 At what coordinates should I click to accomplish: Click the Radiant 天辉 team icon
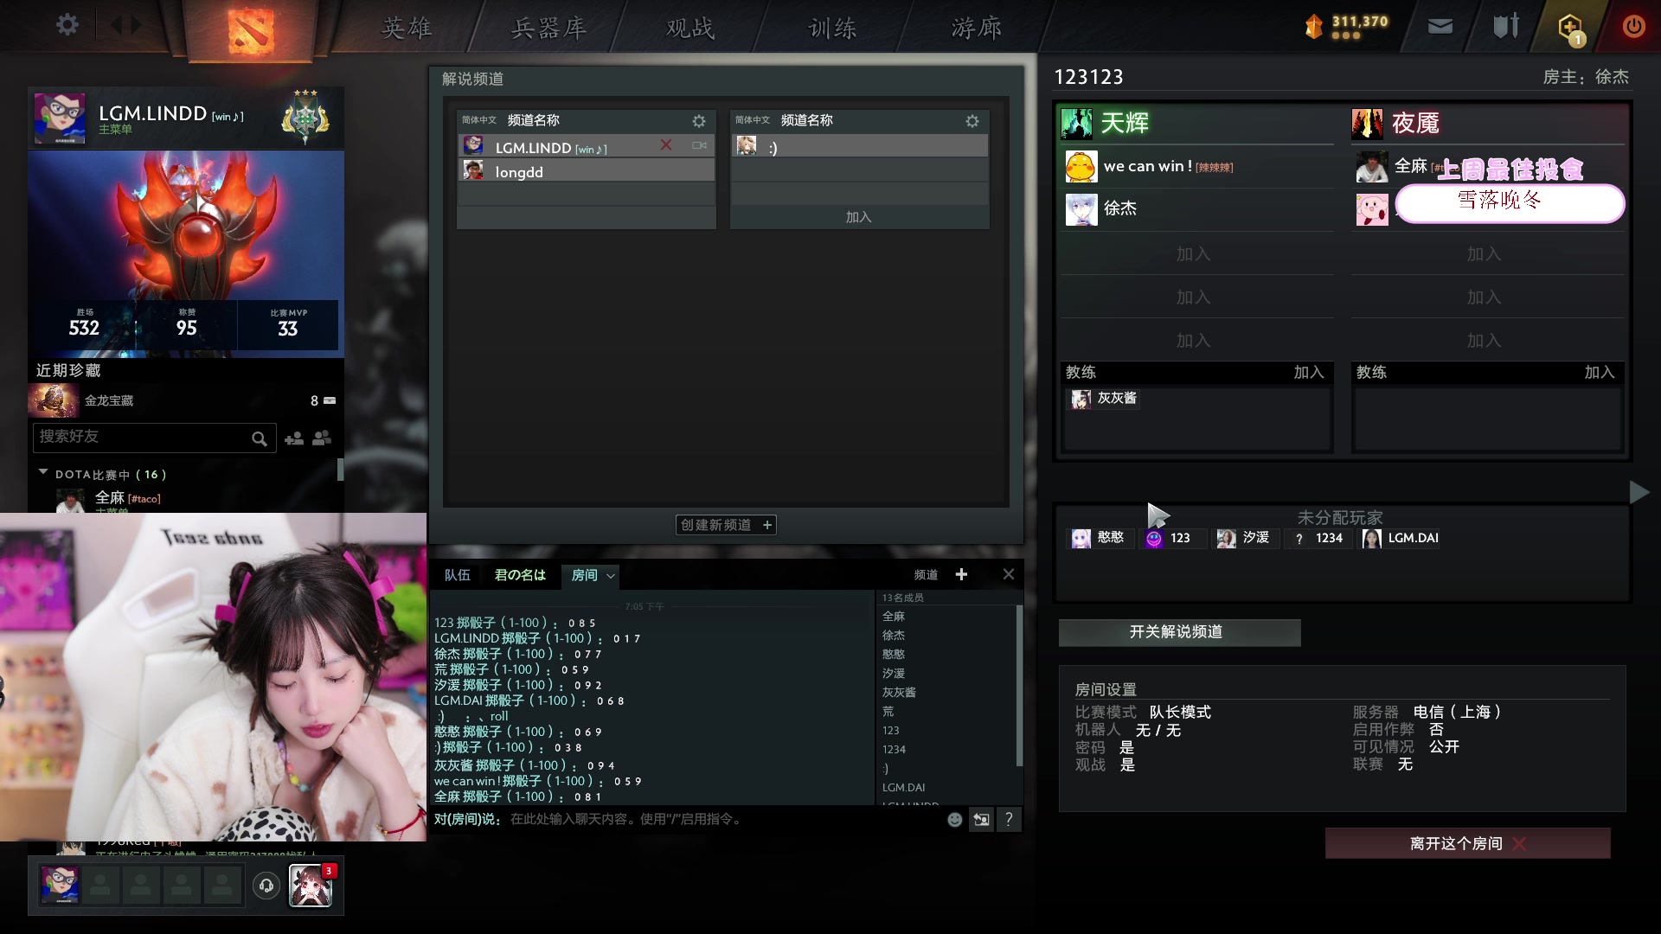1077,124
